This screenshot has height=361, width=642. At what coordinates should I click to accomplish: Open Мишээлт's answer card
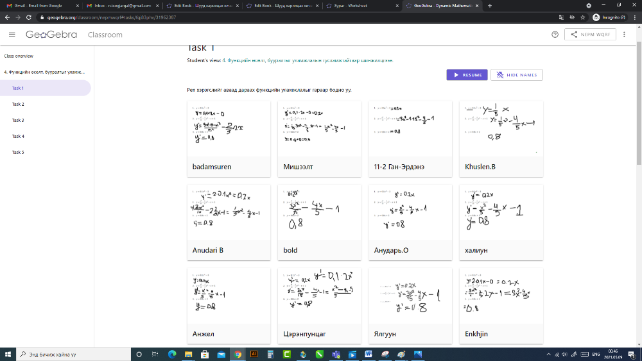pyautogui.click(x=319, y=139)
